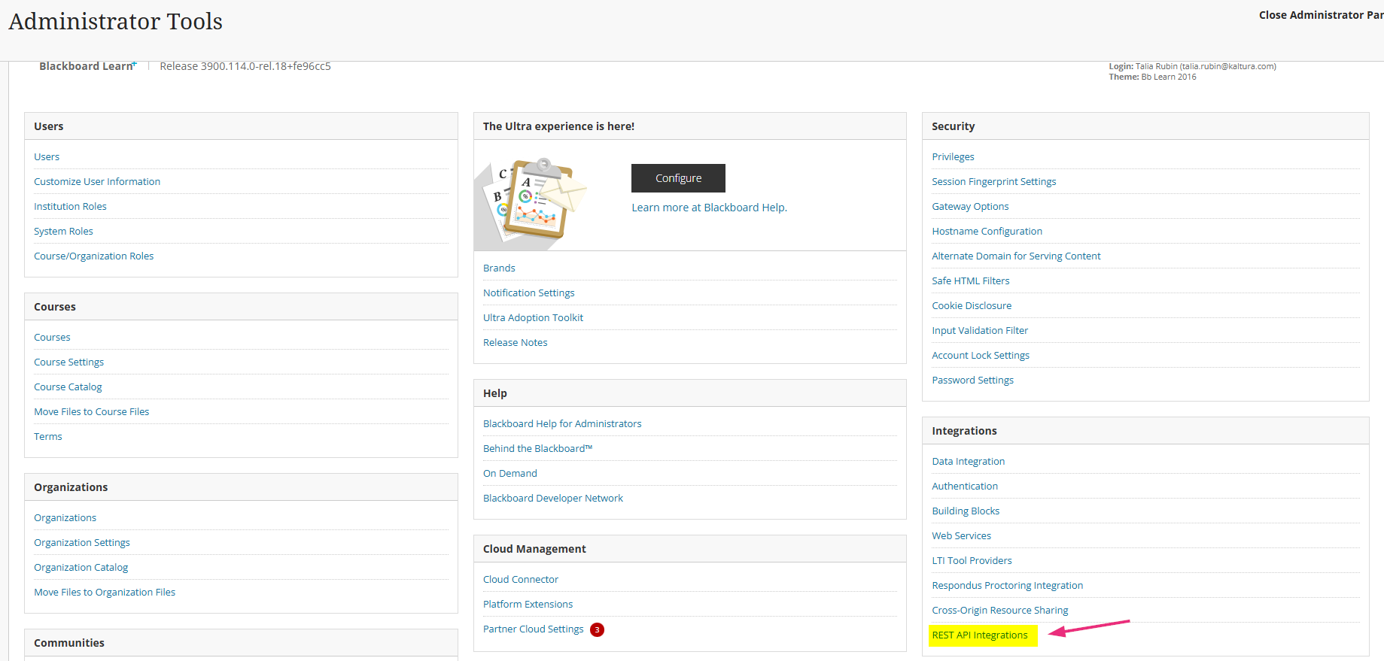
Task: Open Customize User Information
Action: point(97,181)
